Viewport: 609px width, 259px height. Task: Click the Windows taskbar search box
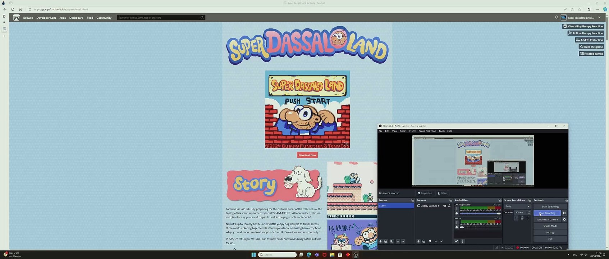pyautogui.click(x=277, y=255)
